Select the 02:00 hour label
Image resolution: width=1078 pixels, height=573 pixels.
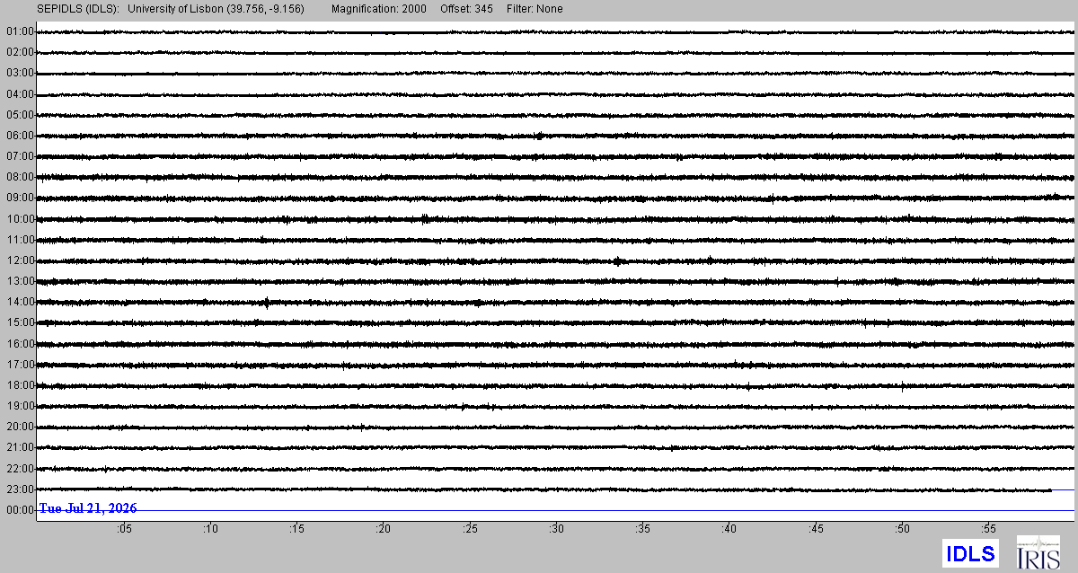point(20,52)
